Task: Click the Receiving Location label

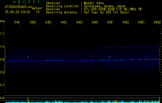Action: click(x=62, y=6)
